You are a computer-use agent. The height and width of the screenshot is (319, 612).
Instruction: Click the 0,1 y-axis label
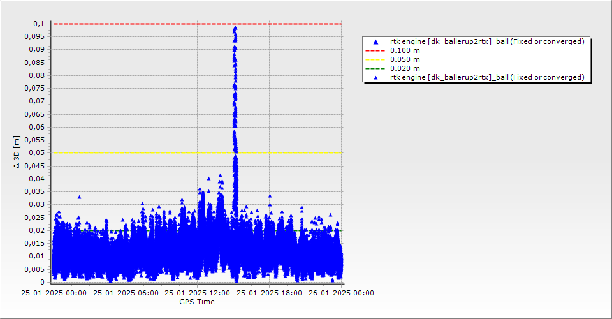click(39, 24)
